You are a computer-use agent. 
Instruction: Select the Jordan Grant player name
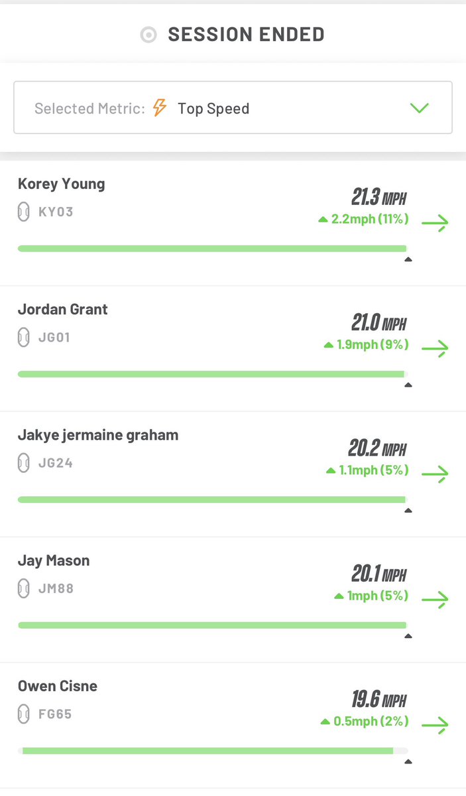[62, 309]
